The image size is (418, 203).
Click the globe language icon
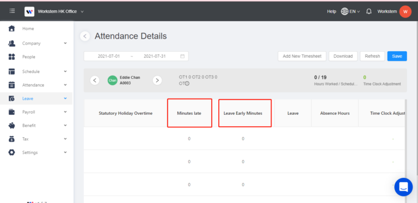pos(345,11)
